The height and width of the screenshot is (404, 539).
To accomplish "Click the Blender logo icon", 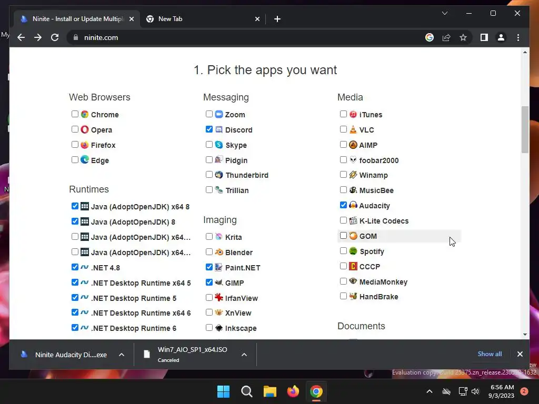I will [219, 252].
